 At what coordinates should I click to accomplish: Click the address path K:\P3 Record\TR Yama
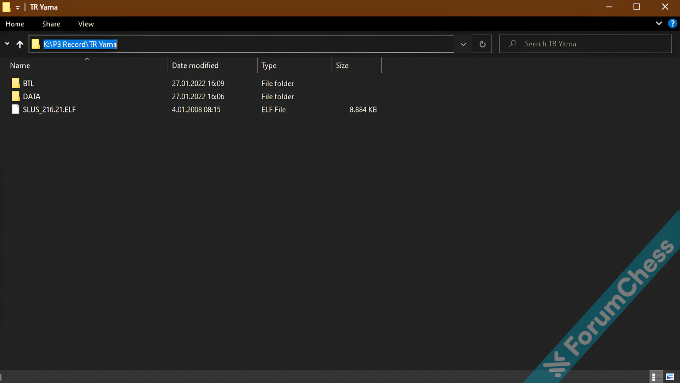(80, 44)
